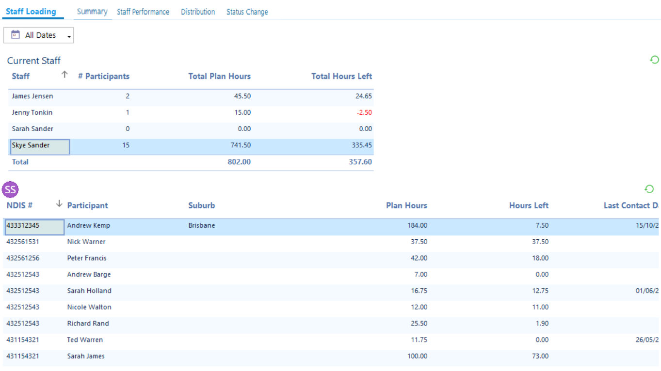Sort participants by the Hours Left column
Screen dimensions: 661x371
529,205
